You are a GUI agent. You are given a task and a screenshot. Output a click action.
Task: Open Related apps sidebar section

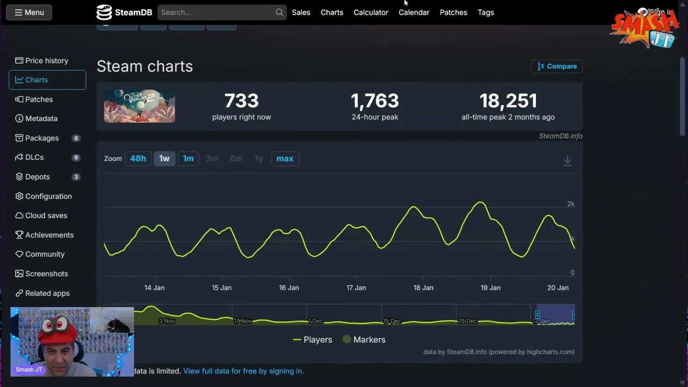pyautogui.click(x=47, y=293)
